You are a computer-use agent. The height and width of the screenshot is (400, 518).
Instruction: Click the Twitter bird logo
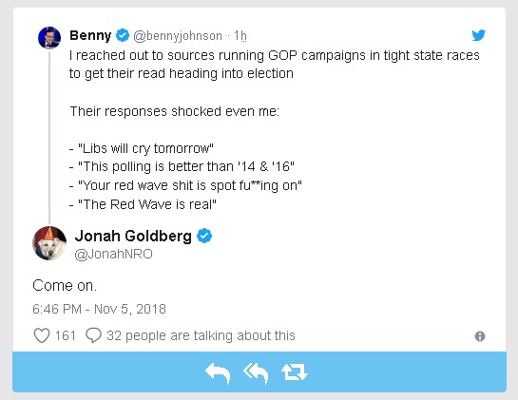tap(478, 35)
